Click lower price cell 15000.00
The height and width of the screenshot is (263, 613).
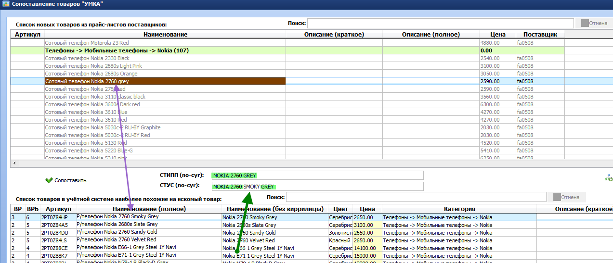coord(367,256)
